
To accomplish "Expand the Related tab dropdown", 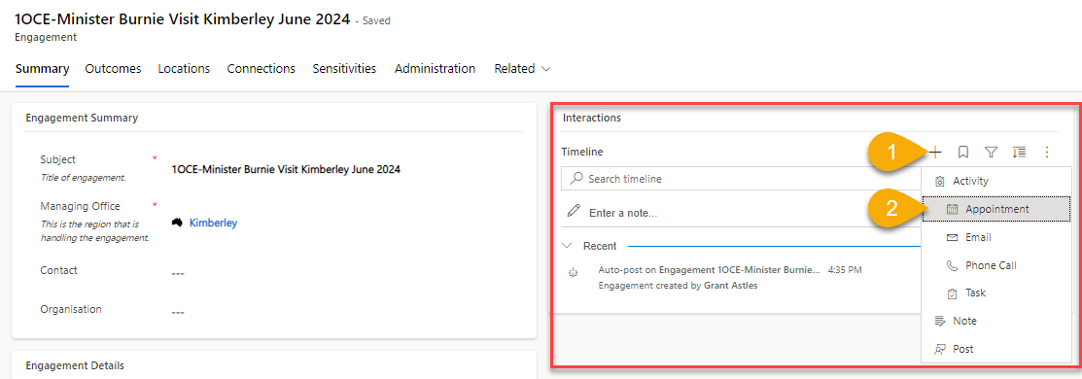I will click(546, 69).
